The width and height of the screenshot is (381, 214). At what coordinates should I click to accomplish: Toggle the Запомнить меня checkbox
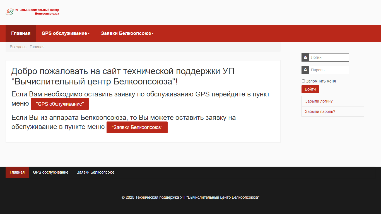point(303,81)
